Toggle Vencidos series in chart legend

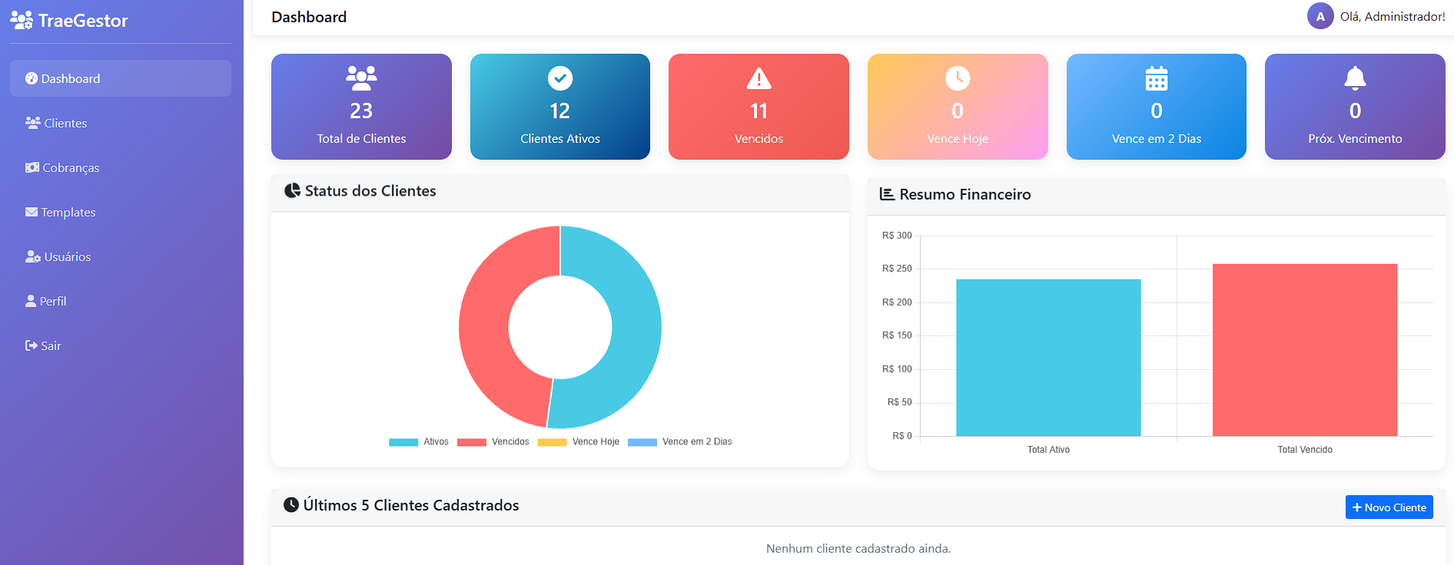coord(493,442)
